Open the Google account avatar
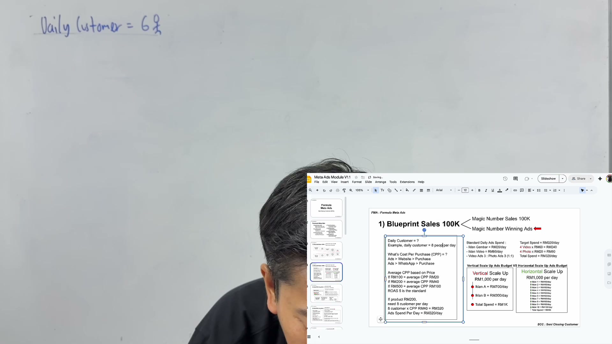Screen dimensions: 612x344 click(x=609, y=179)
